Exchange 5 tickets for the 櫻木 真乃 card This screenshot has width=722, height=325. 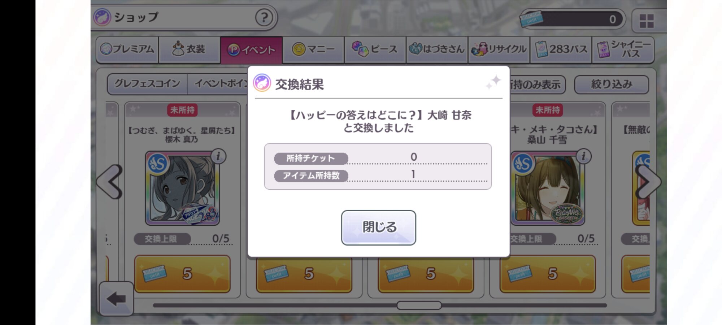182,274
